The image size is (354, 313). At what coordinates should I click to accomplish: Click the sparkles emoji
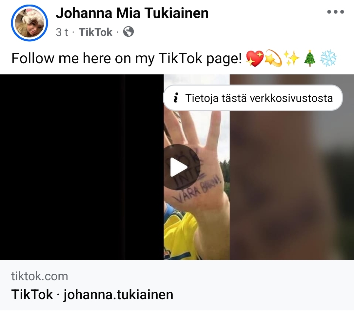[292, 58]
